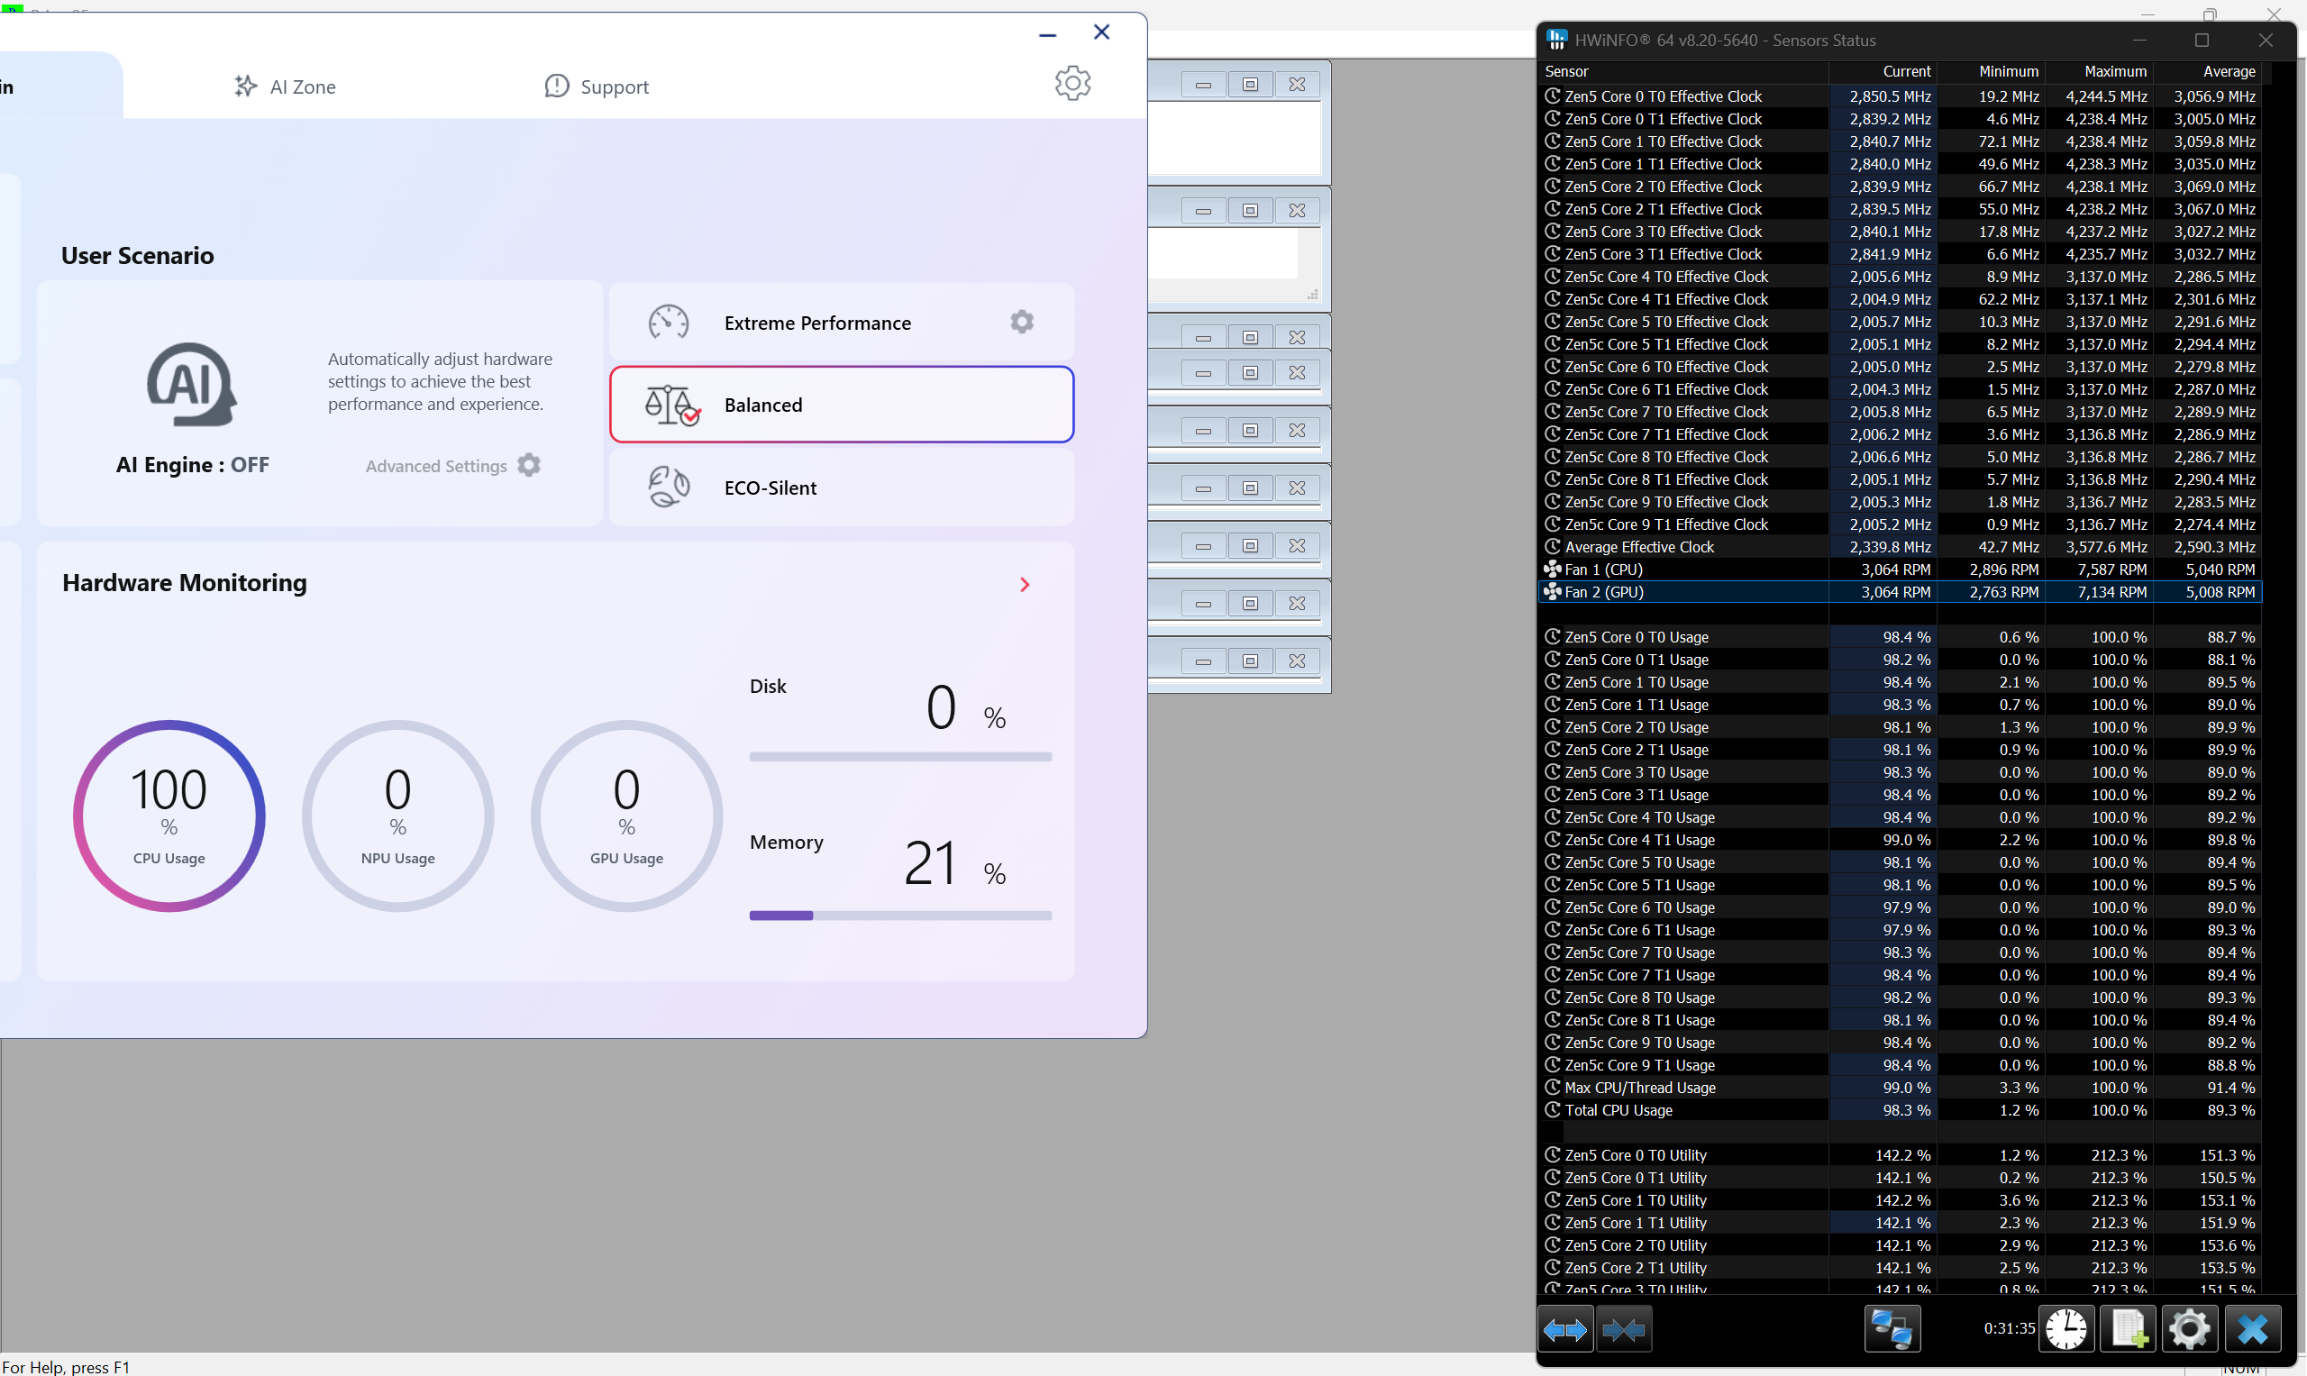The height and width of the screenshot is (1376, 2307).
Task: Click HWiNFO expand columns arrows button
Action: [x=1566, y=1330]
